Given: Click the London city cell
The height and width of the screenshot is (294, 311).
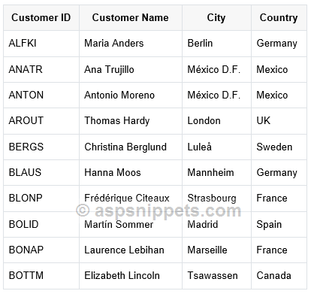Looking at the screenshot, I should click(216, 121).
